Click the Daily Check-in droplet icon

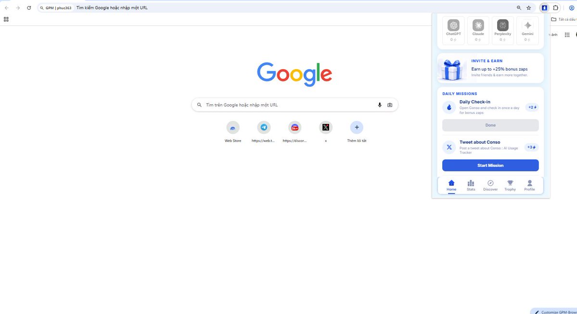pyautogui.click(x=449, y=107)
